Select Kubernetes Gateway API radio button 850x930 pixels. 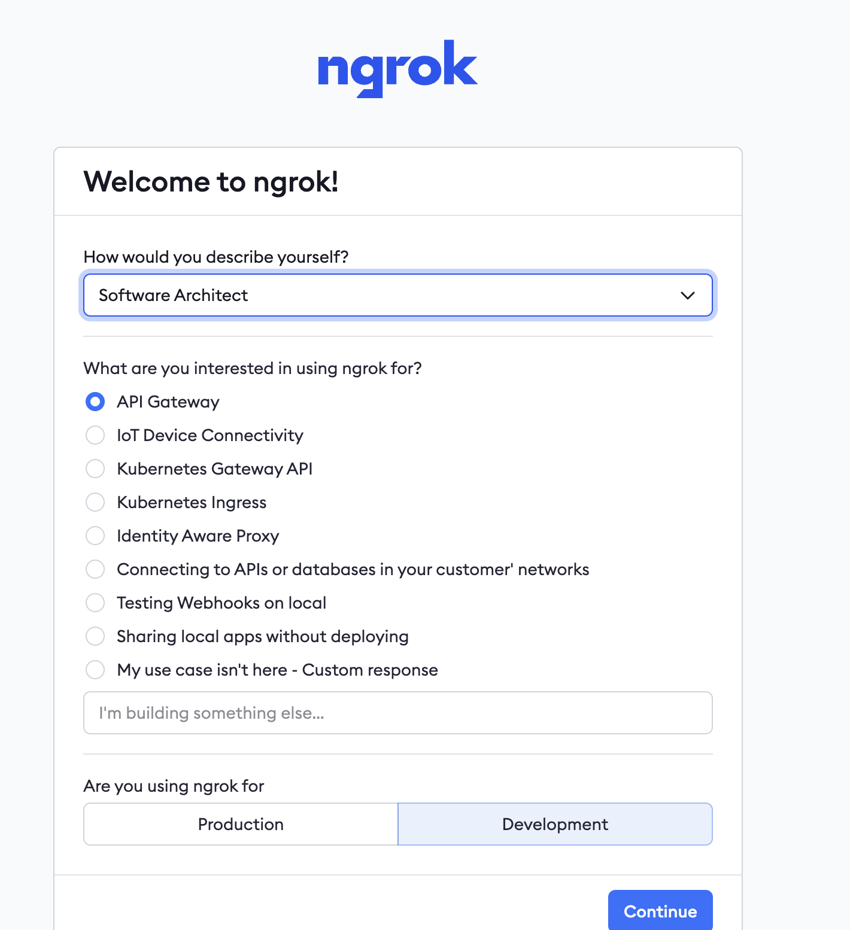[x=95, y=469]
